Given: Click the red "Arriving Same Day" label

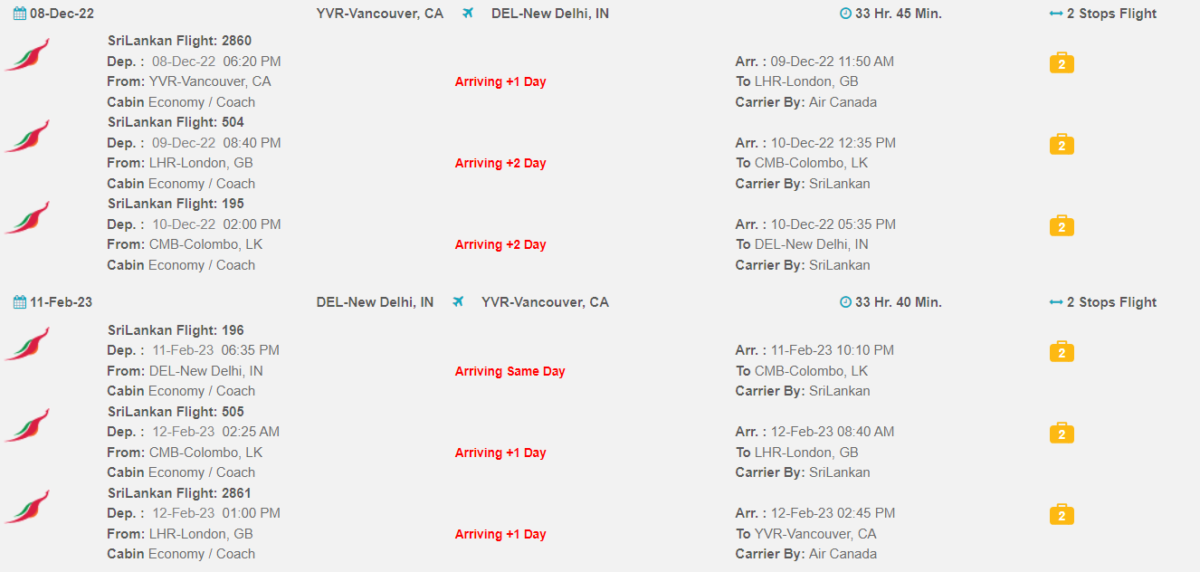Looking at the screenshot, I should point(510,371).
